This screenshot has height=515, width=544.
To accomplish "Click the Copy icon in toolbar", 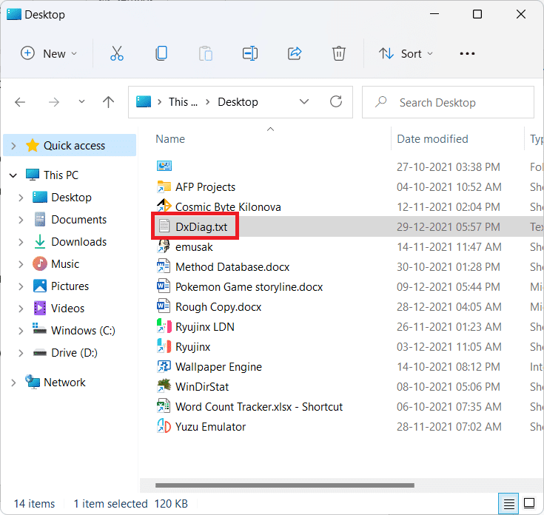I will point(161,53).
